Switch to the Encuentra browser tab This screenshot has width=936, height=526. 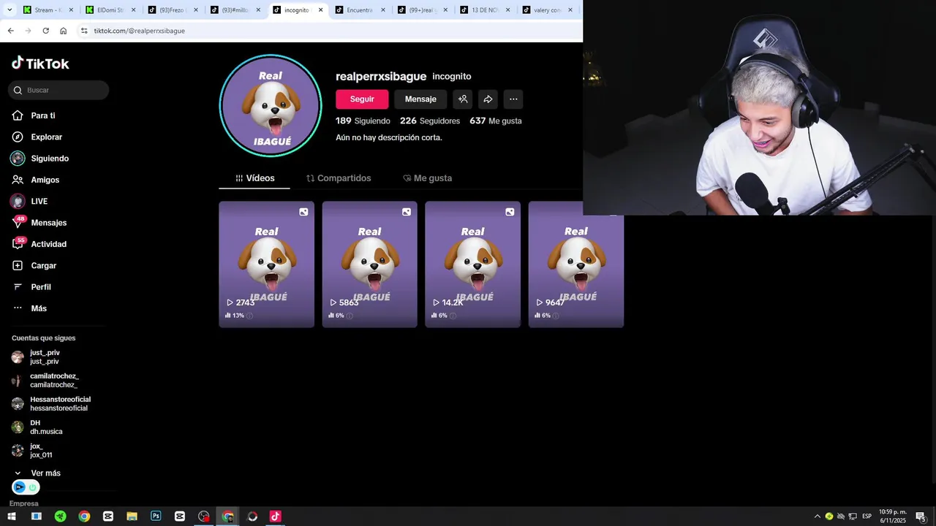point(359,10)
